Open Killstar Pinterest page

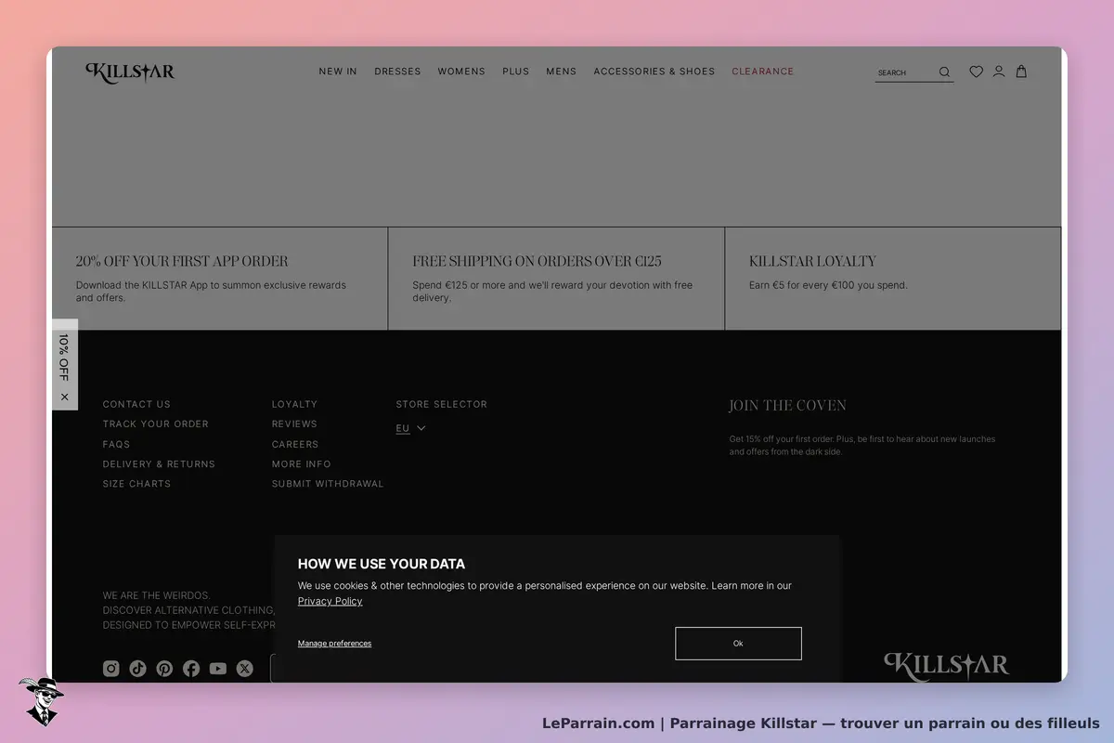164,669
